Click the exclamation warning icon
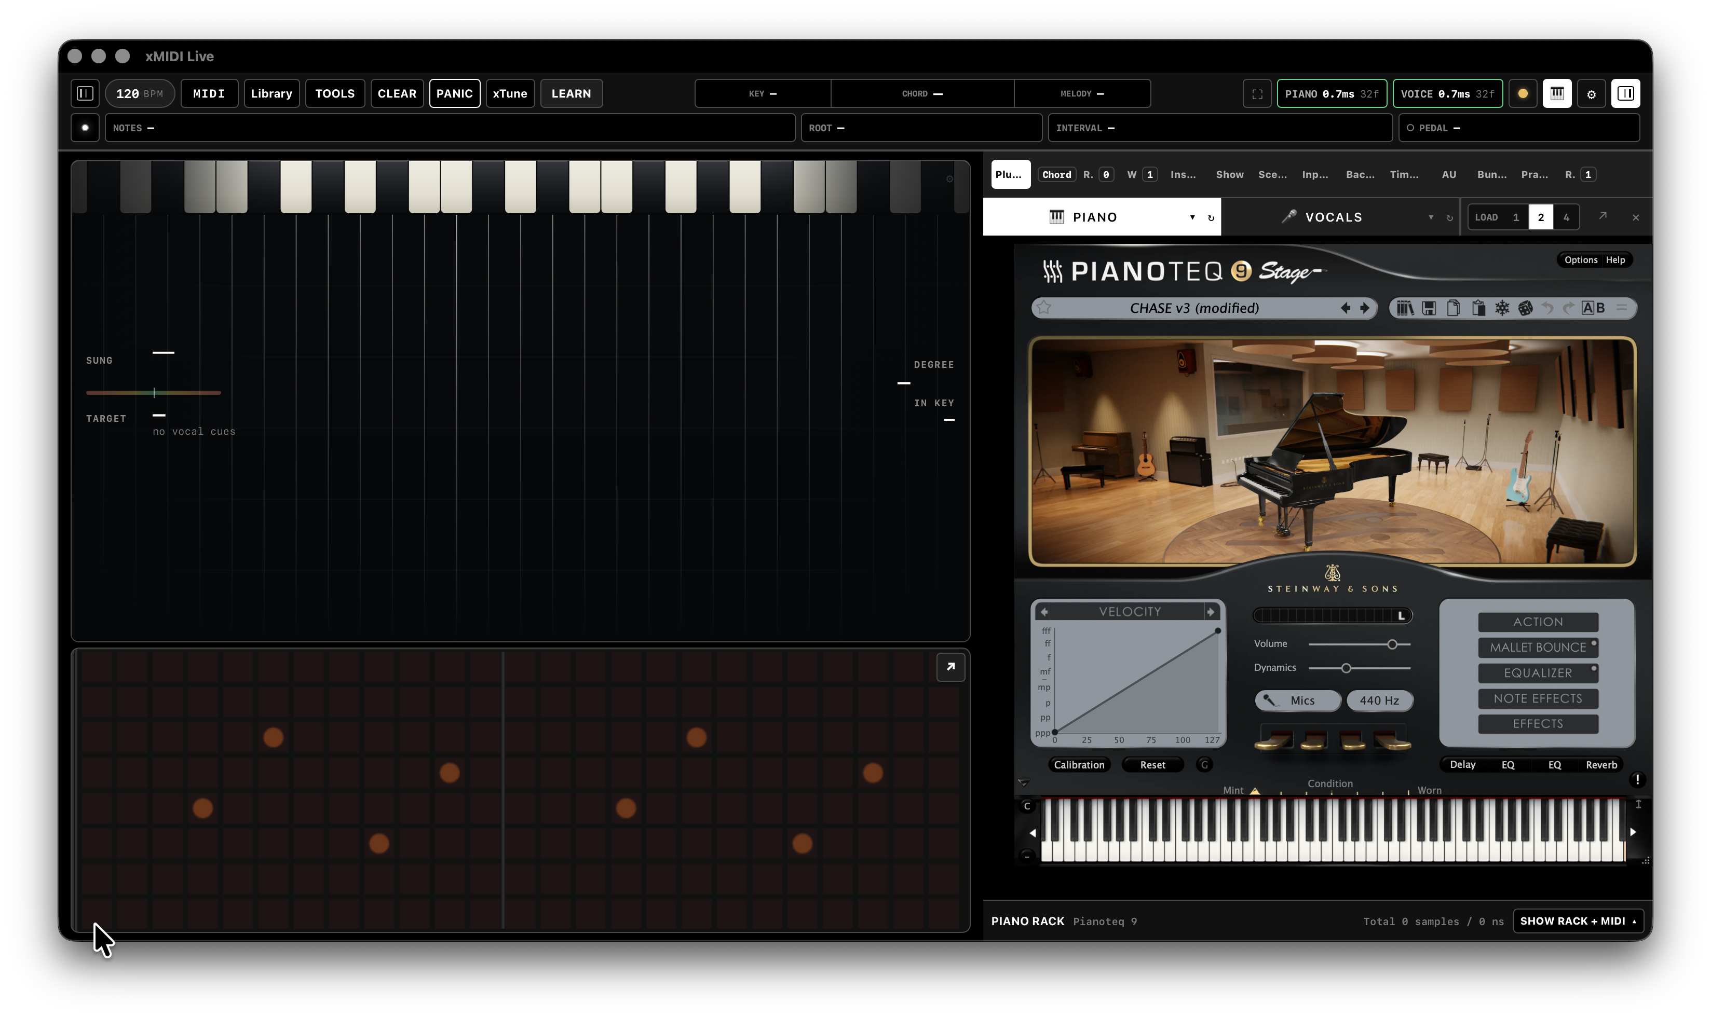 (x=1637, y=779)
